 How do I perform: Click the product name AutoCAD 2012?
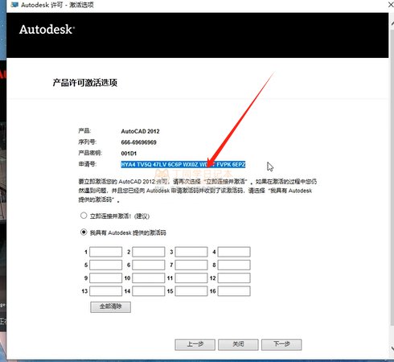tap(140, 131)
